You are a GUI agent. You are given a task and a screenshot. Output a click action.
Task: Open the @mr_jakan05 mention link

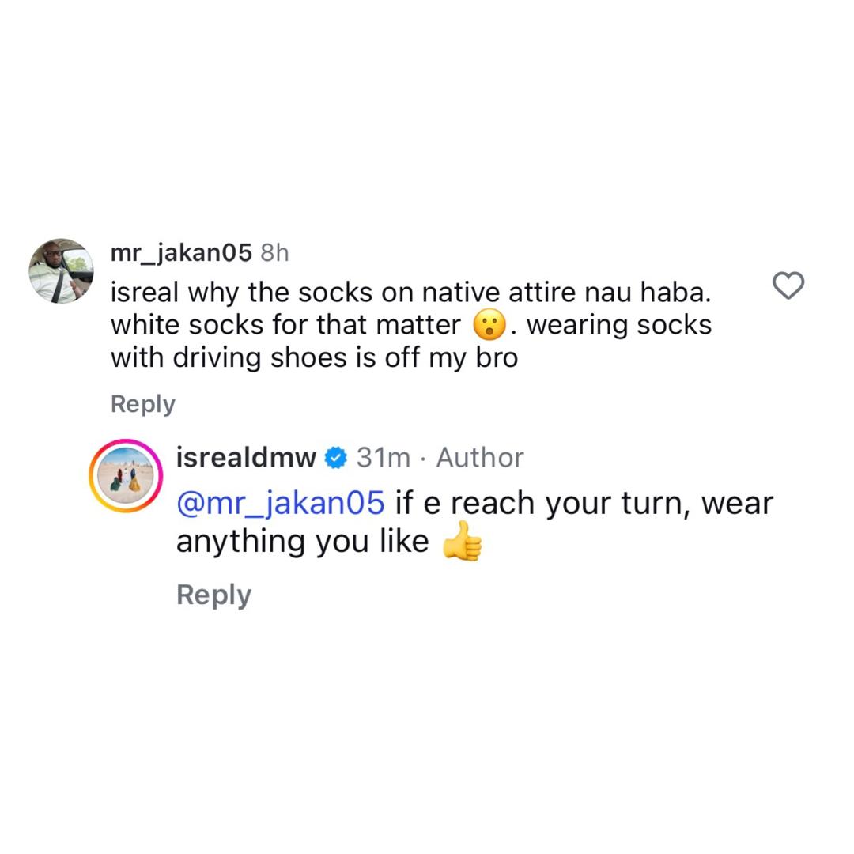(x=278, y=502)
